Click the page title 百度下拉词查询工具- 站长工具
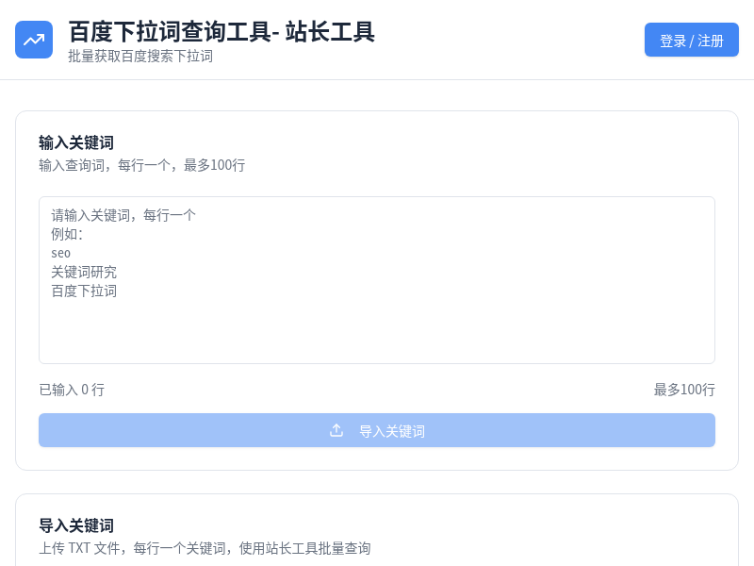 click(221, 31)
